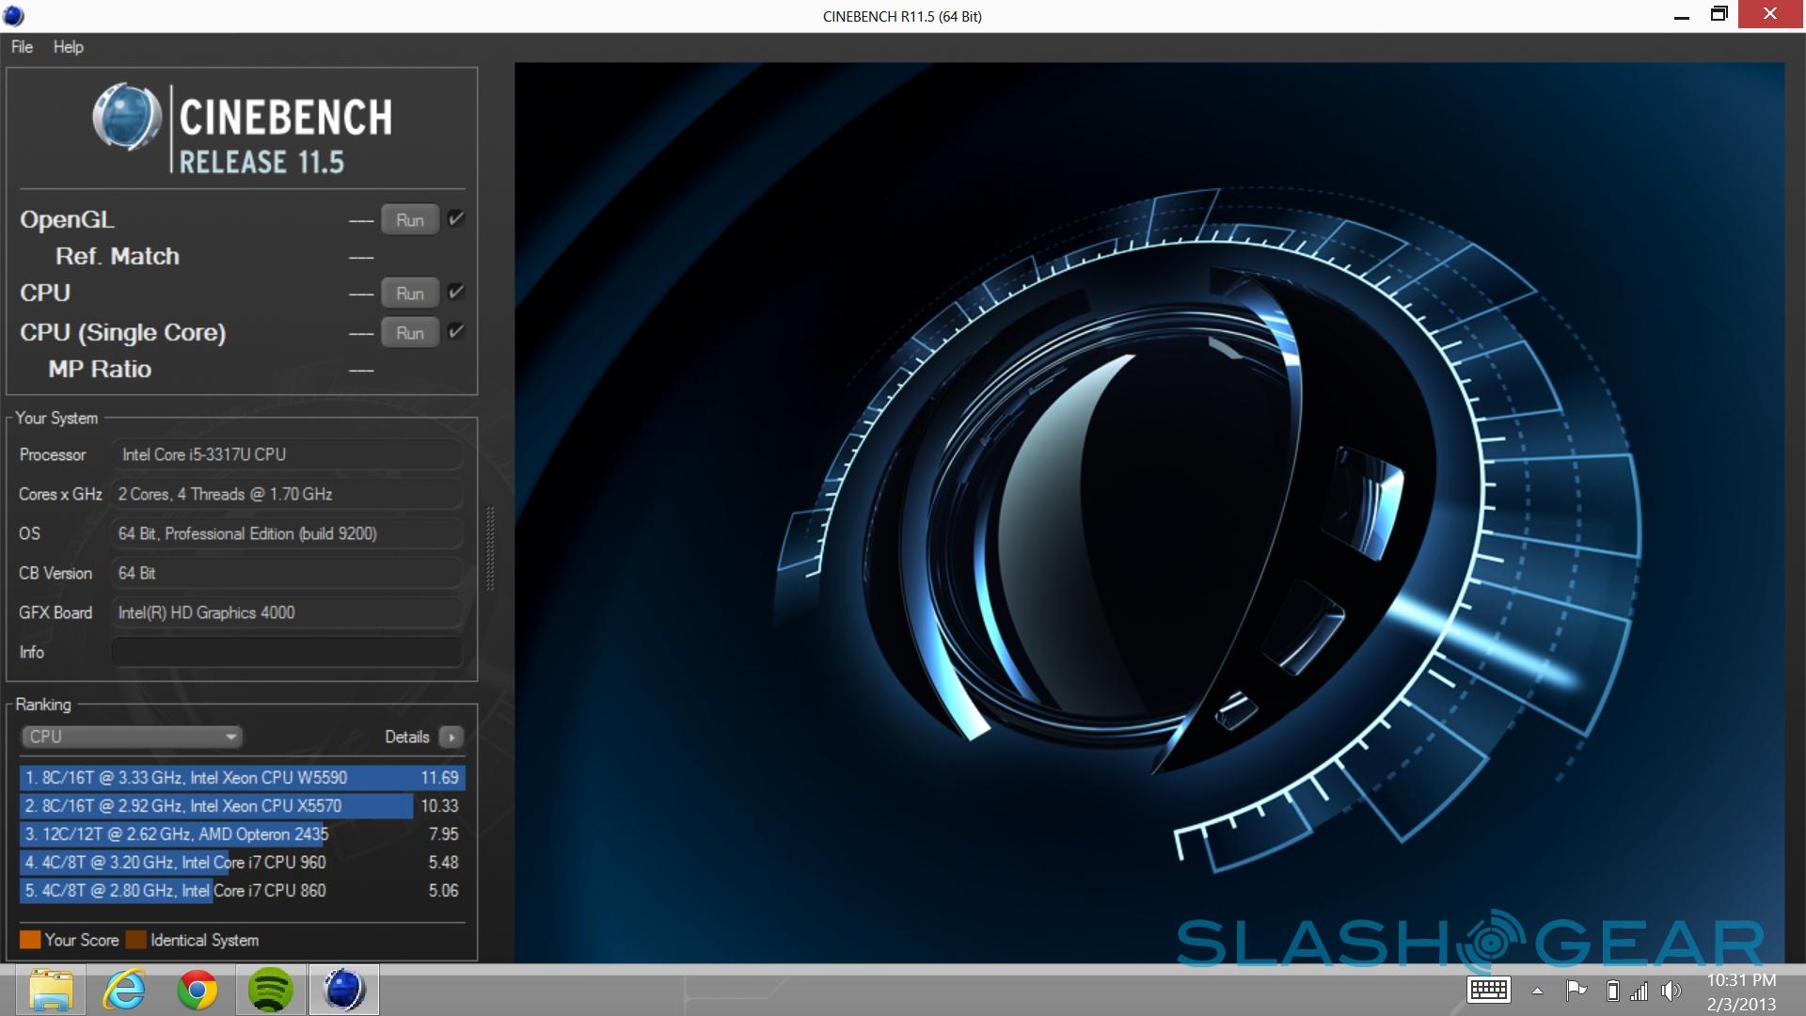
Task: Show hidden tray icons arrow
Action: coord(1537,991)
